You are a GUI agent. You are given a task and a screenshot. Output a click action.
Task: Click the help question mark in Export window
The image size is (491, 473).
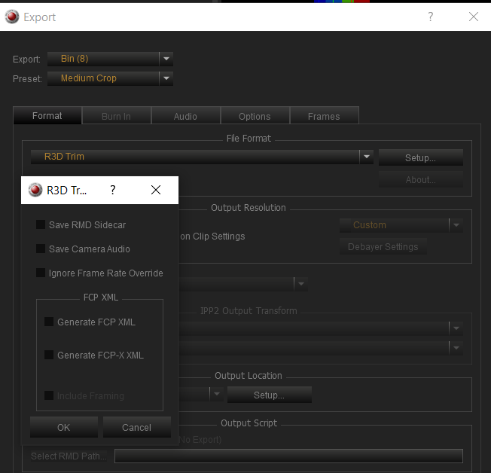[431, 17]
